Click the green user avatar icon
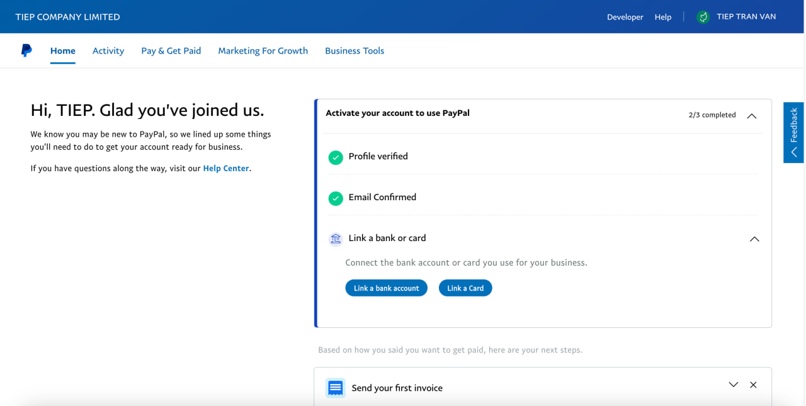The height and width of the screenshot is (406, 806). tap(703, 17)
